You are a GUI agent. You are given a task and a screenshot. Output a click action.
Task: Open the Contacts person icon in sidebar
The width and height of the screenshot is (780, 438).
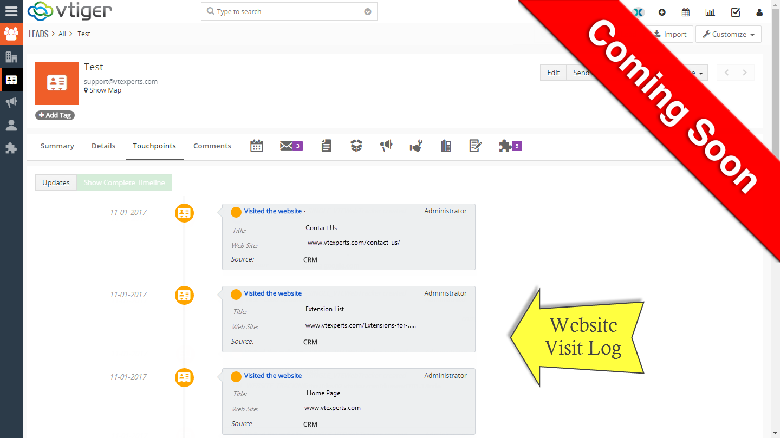[11, 125]
